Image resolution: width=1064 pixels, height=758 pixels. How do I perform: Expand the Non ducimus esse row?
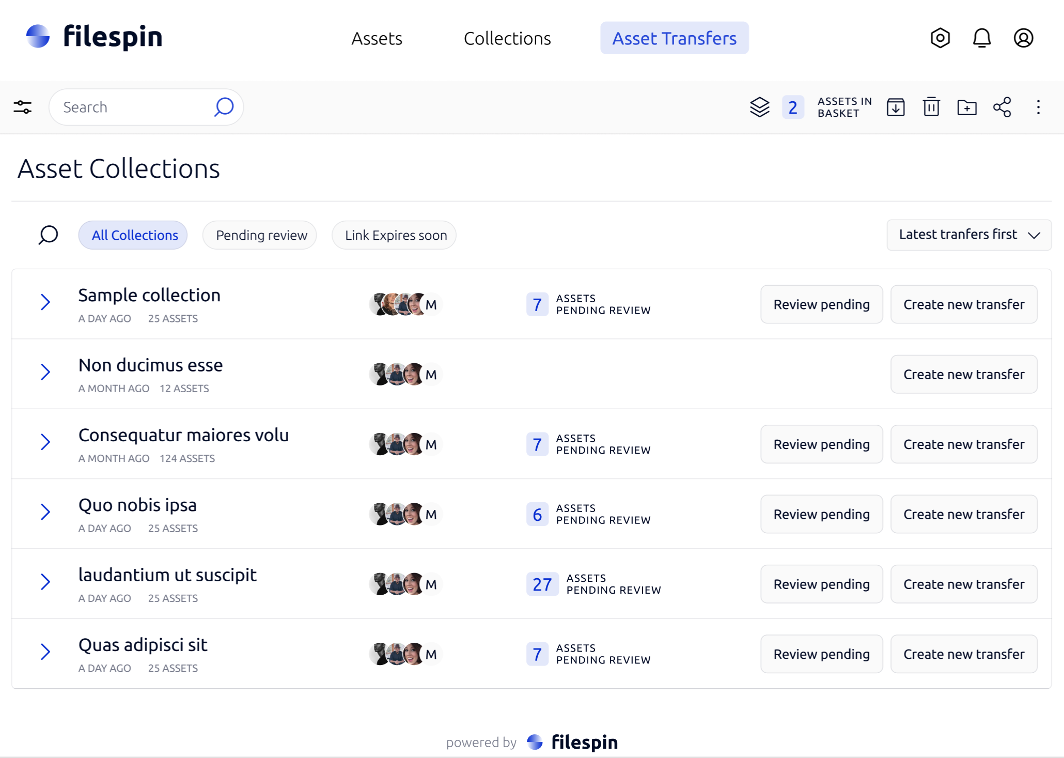(x=45, y=372)
